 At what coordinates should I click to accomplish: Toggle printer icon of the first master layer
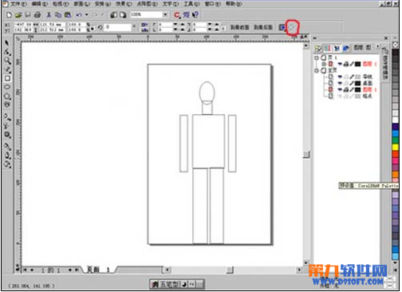point(346,77)
